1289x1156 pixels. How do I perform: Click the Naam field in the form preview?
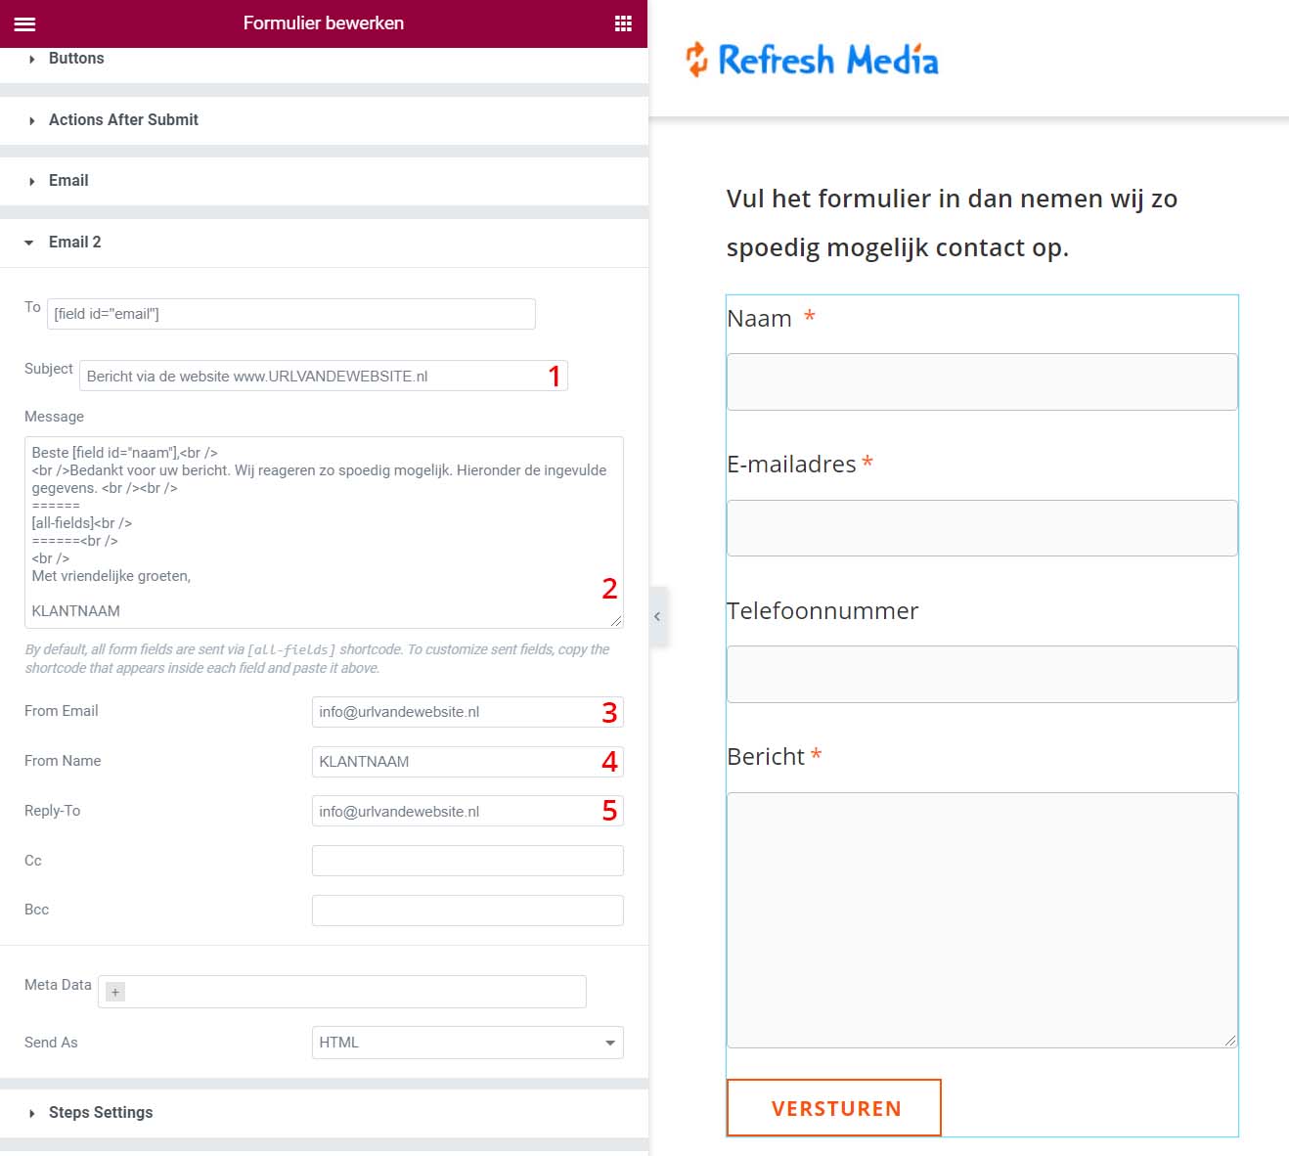pyautogui.click(x=981, y=381)
